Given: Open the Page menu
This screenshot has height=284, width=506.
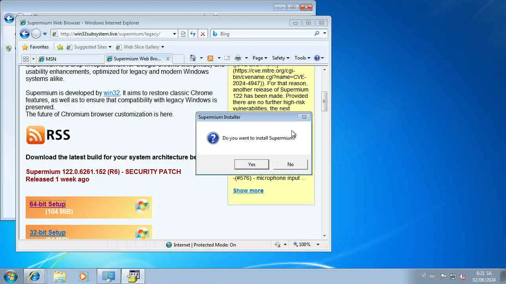Looking at the screenshot, I should [x=260, y=58].
